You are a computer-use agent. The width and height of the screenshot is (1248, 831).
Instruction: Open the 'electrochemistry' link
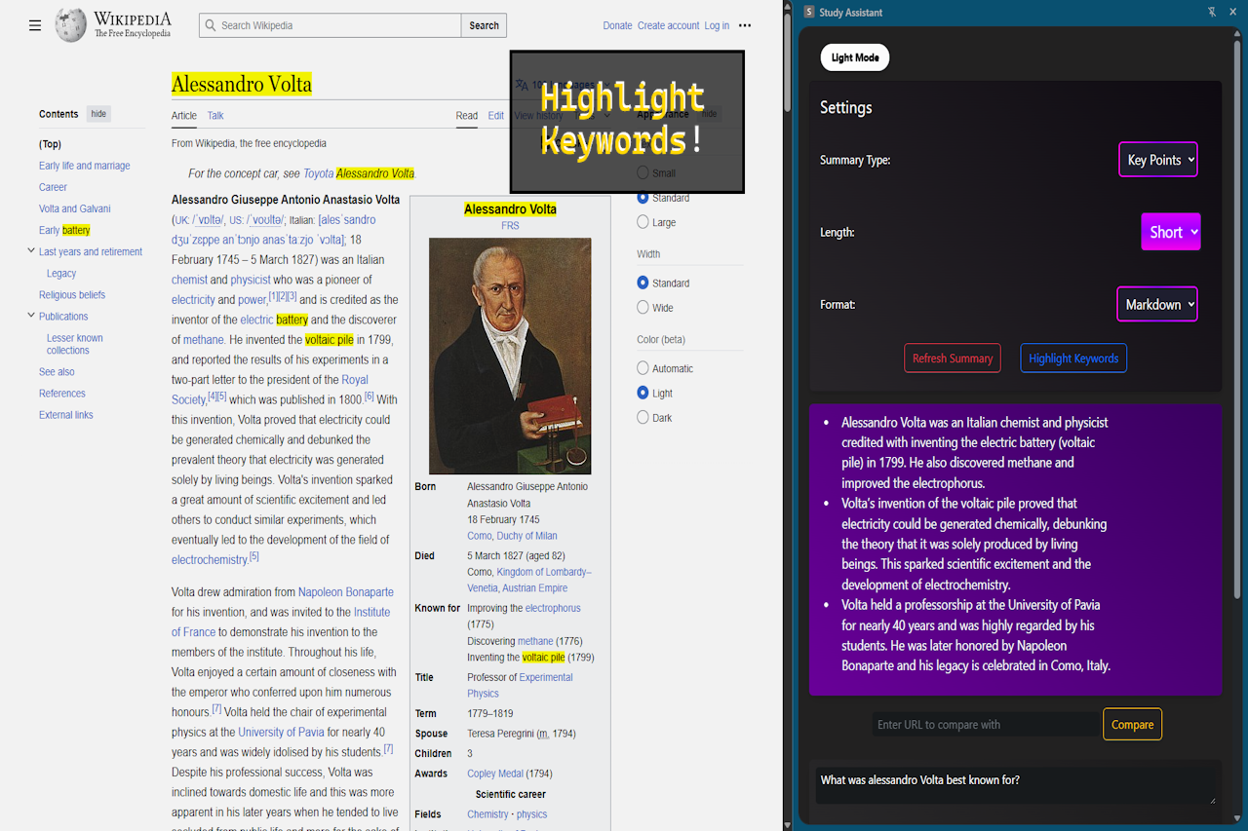(210, 559)
